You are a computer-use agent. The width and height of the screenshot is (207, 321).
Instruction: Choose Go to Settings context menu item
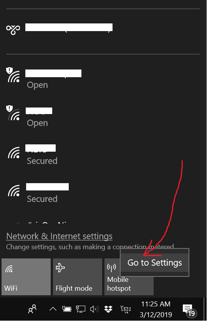[x=155, y=263]
